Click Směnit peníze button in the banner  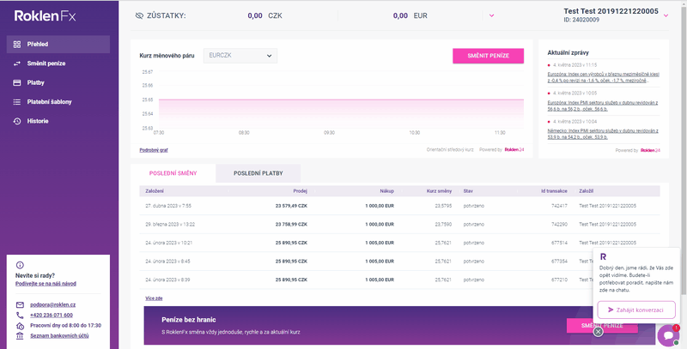(x=602, y=326)
